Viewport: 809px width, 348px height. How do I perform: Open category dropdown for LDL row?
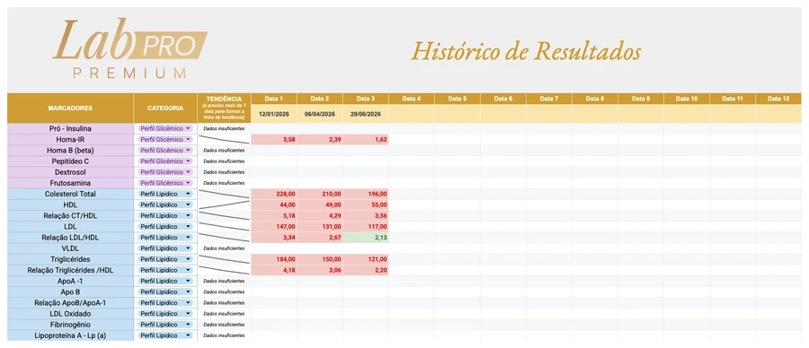pos(165,227)
